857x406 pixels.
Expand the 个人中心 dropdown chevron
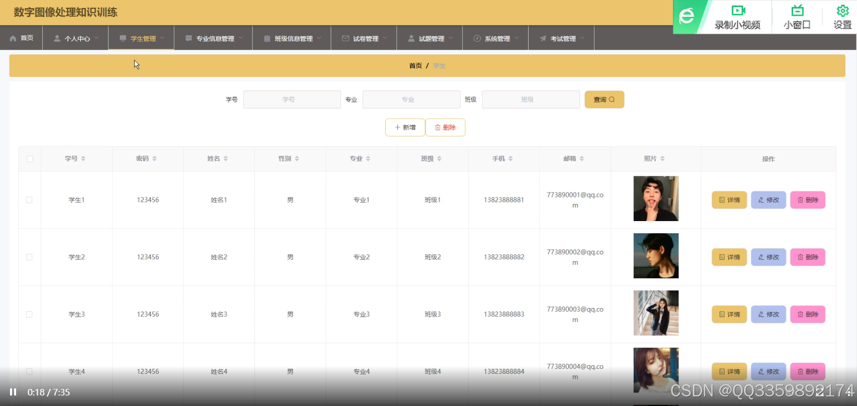click(97, 38)
